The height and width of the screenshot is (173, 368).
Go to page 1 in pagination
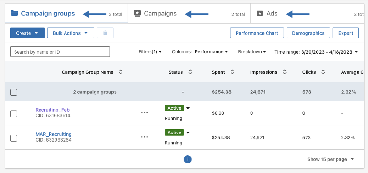188,159
